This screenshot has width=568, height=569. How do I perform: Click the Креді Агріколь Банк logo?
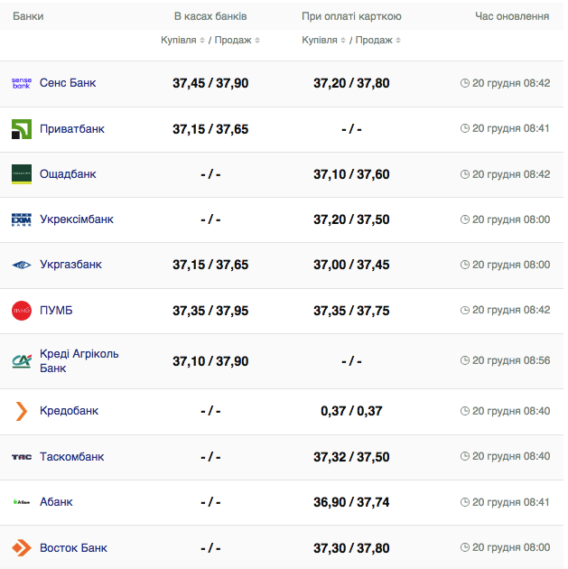coord(21,361)
